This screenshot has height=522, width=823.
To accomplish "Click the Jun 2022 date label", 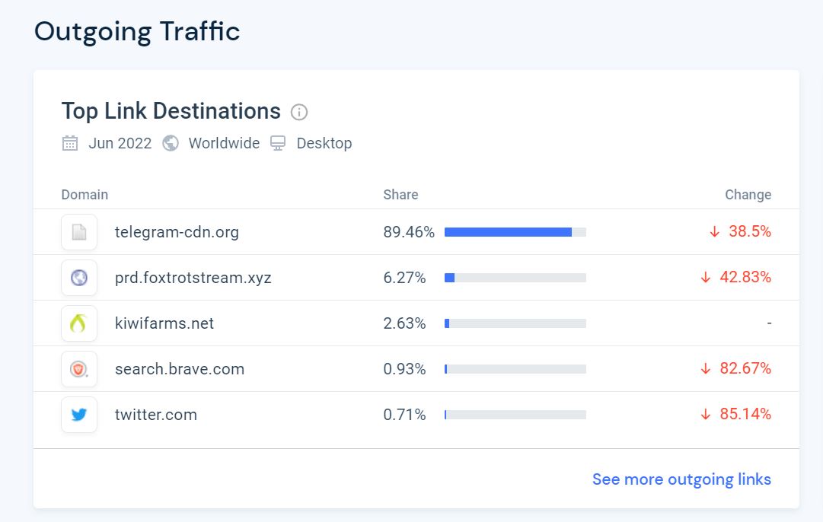I will pyautogui.click(x=120, y=143).
